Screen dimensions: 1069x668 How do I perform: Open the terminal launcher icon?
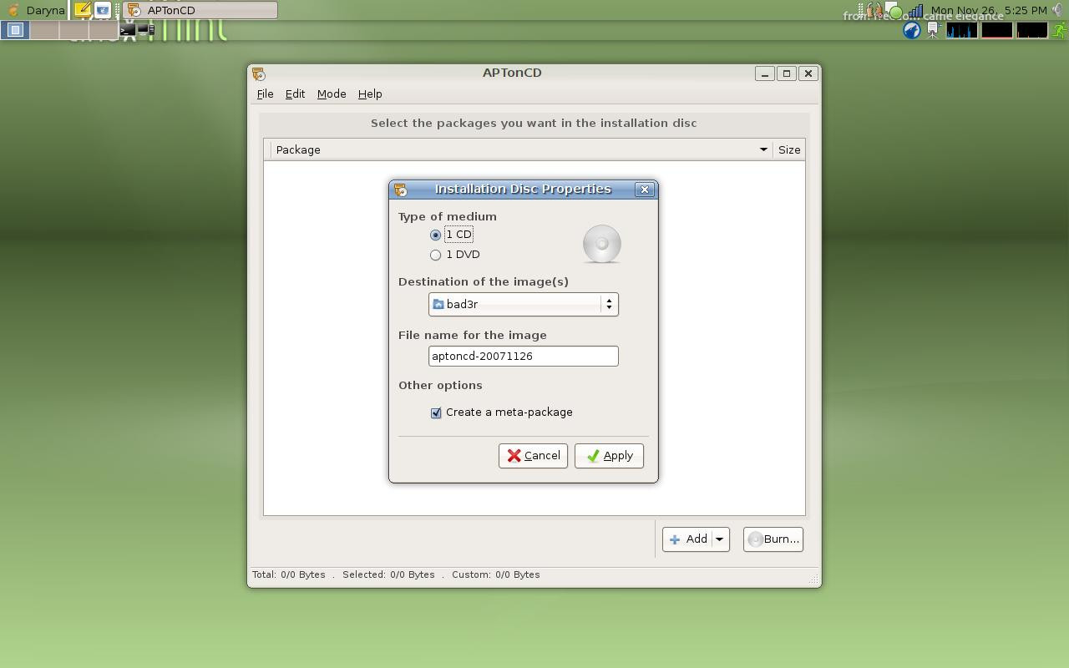click(x=128, y=30)
